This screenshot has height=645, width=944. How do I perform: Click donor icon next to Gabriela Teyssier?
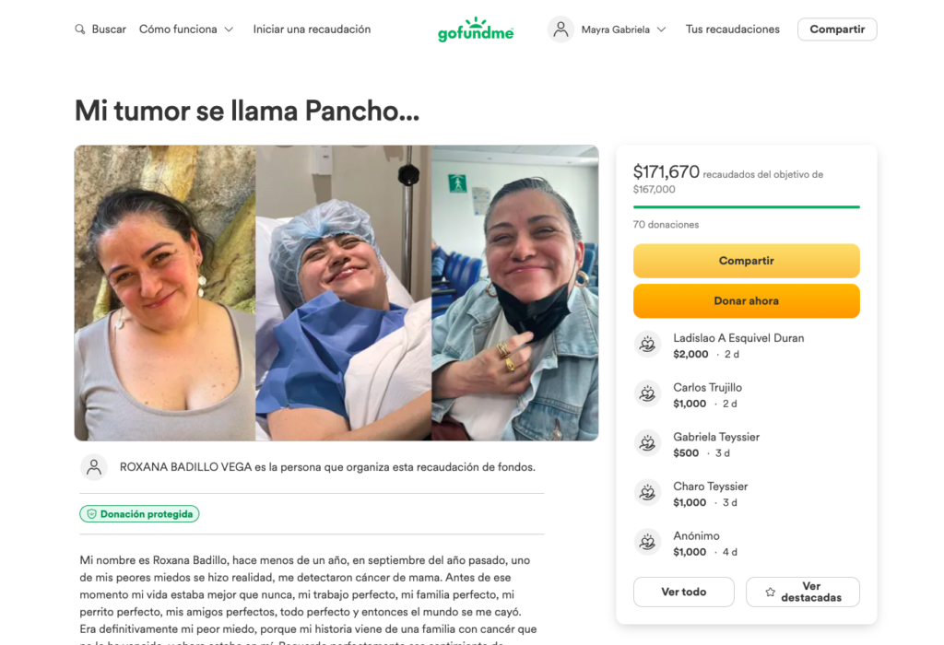click(x=648, y=443)
